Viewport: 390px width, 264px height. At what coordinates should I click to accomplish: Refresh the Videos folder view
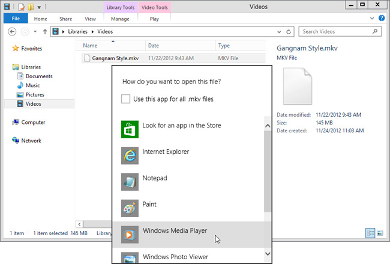pos(289,32)
